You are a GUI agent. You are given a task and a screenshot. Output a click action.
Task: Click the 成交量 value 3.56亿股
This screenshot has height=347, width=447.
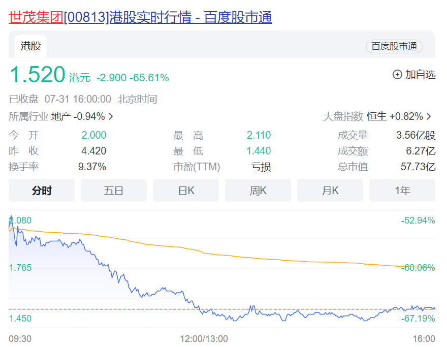click(416, 135)
